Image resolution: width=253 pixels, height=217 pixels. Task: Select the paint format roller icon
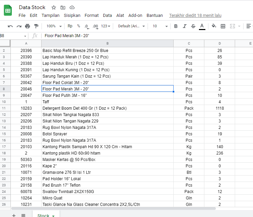tap(36, 26)
